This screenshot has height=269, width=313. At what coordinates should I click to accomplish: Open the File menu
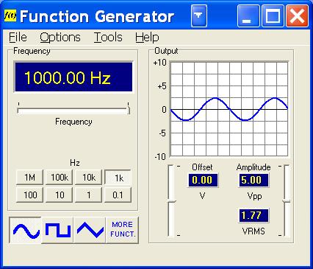tap(18, 38)
